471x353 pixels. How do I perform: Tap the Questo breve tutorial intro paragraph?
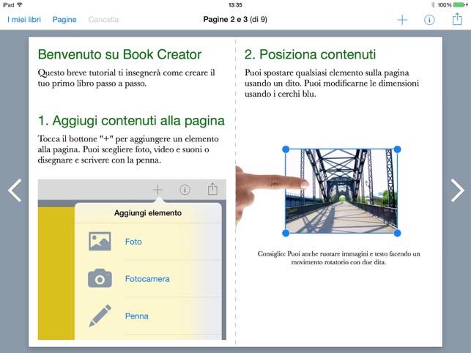(127, 78)
